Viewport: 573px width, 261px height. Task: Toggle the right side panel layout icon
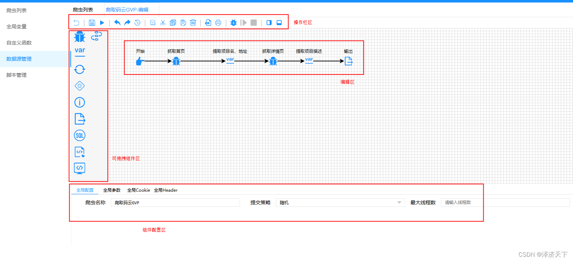[269, 23]
